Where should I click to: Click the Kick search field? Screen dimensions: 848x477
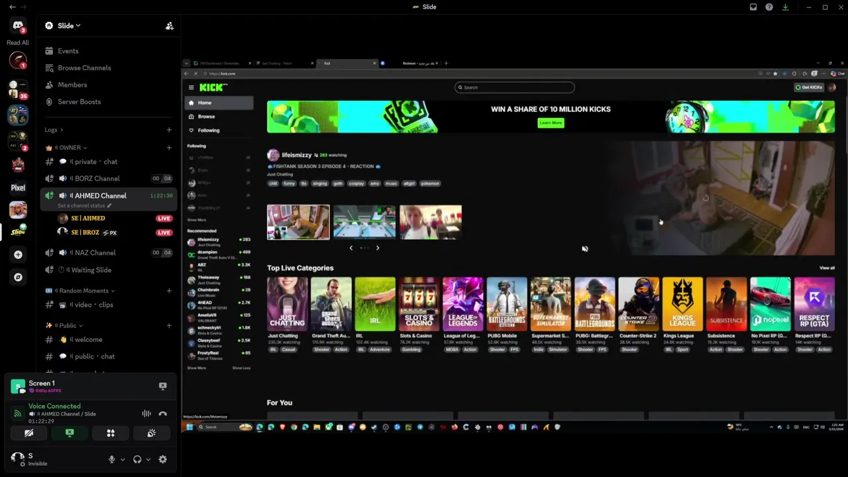pyautogui.click(x=514, y=87)
